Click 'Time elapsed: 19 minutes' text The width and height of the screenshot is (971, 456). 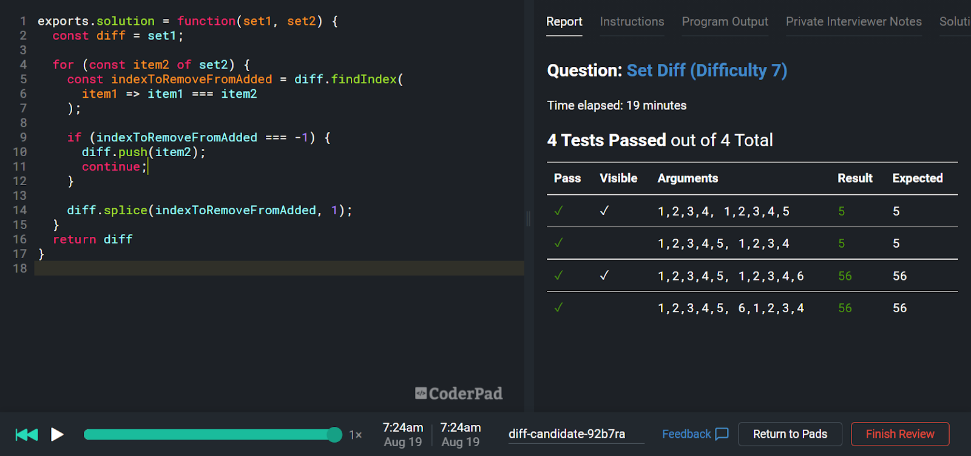pyautogui.click(x=617, y=106)
